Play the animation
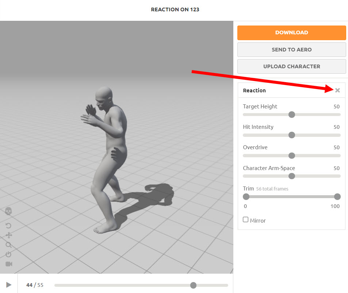The width and height of the screenshot is (348, 293). [9, 285]
